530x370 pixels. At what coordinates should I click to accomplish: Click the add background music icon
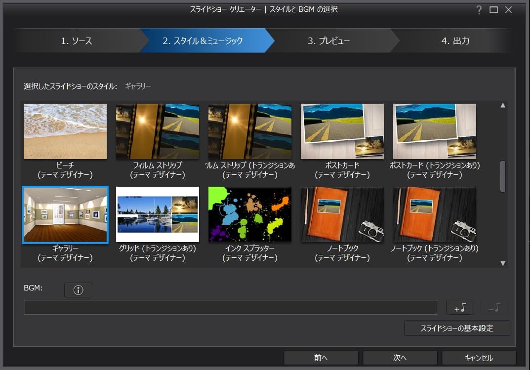(x=460, y=307)
